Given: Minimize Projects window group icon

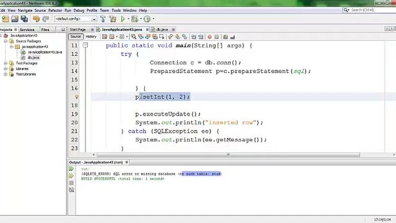Looking at the screenshot, I should point(63,30).
